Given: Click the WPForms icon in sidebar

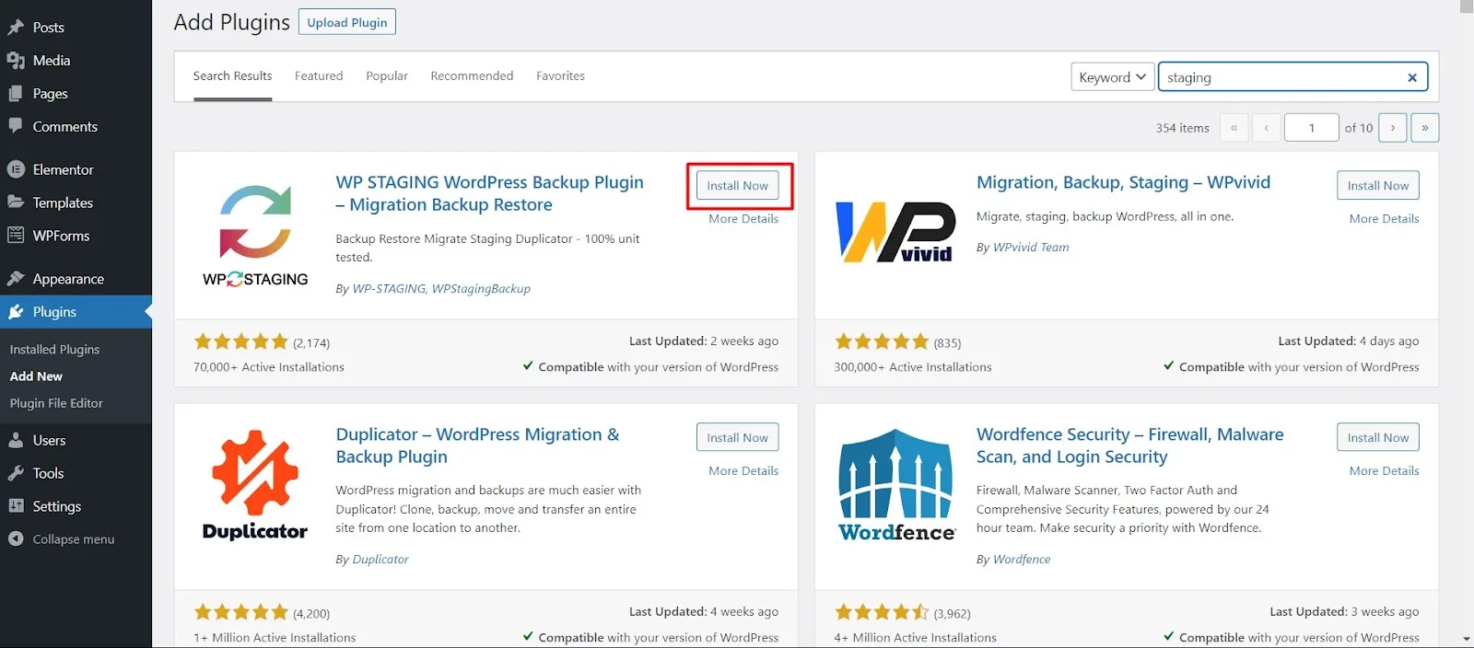Looking at the screenshot, I should tap(16, 236).
